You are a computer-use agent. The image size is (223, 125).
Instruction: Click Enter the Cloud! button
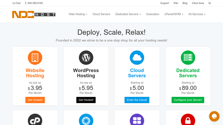click(x=137, y=100)
